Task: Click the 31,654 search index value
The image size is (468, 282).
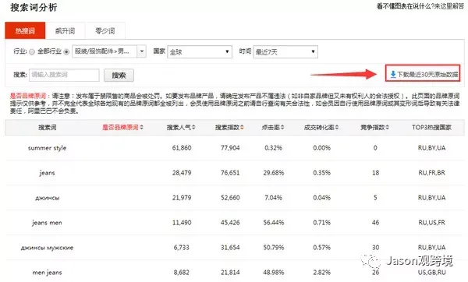Action: pyautogui.click(x=230, y=248)
